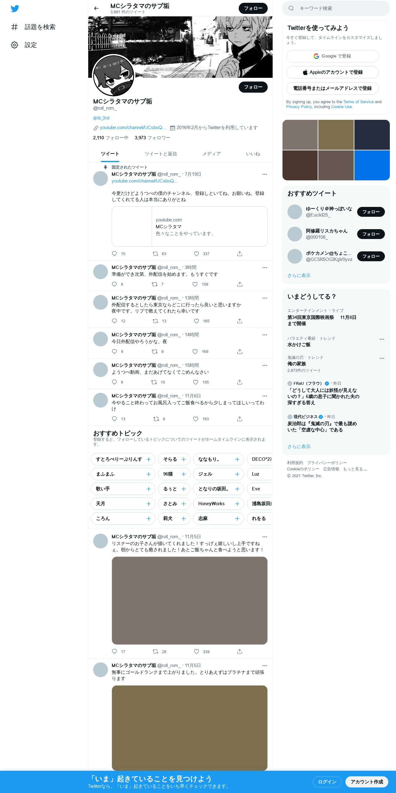The height and width of the screenshot is (793, 396).
Task: Sign up with Appleのアカウントで登録
Action: pyautogui.click(x=332, y=72)
